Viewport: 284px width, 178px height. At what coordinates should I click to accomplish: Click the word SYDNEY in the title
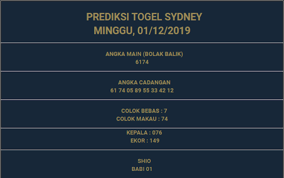coord(183,17)
